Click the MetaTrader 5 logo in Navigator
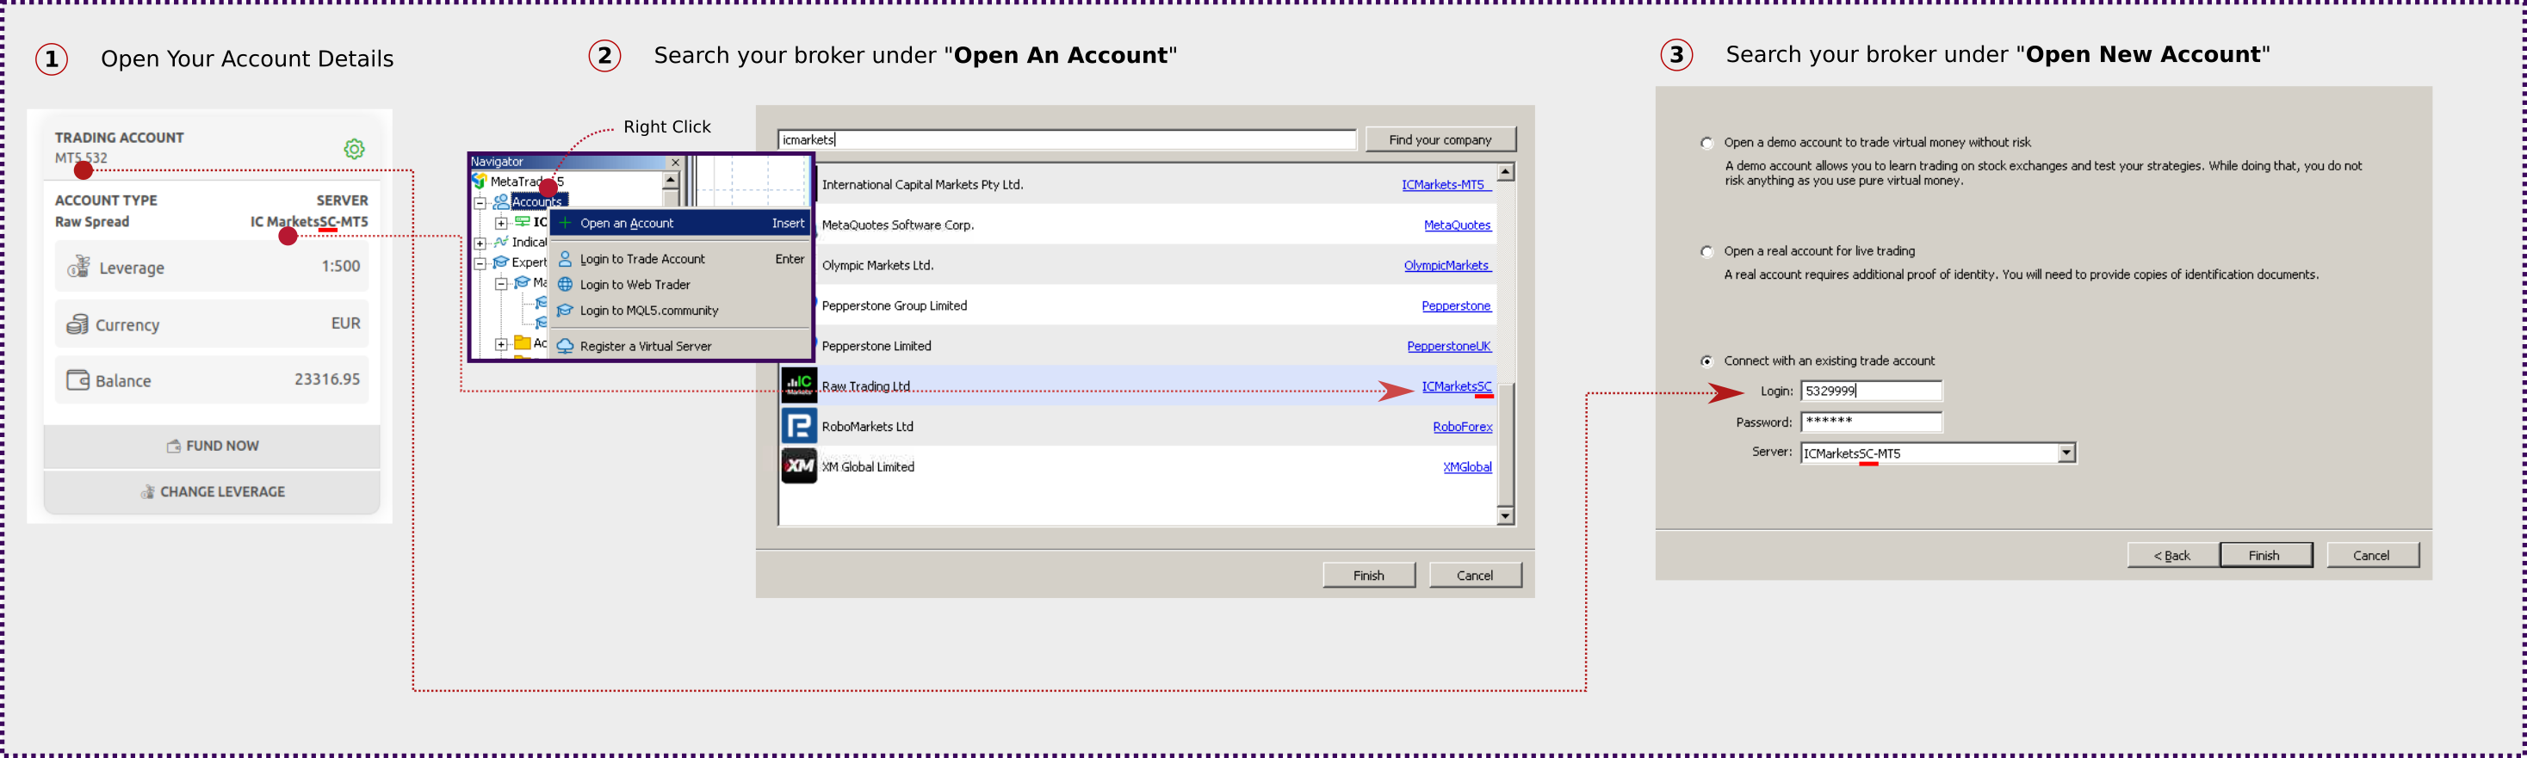This screenshot has height=758, width=2527. tap(480, 182)
